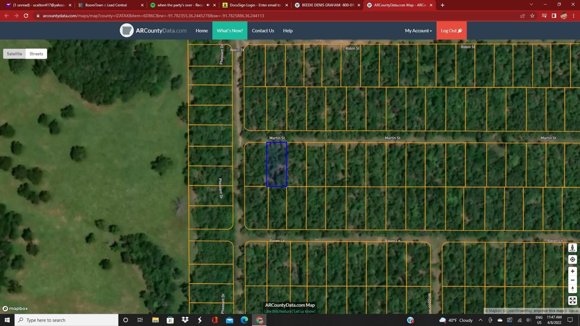Viewport: 580px width, 326px height.
Task: Open the What's New? menu item
Action: [x=230, y=30]
